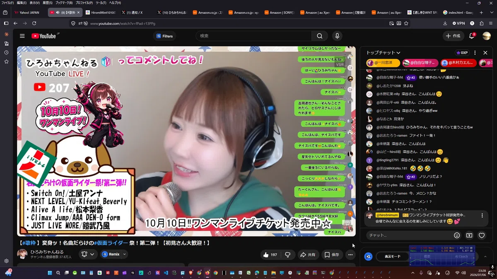Select the @自由な帽子 Super Chat chip
Screen dimensions: 497x279
[x=420, y=63]
